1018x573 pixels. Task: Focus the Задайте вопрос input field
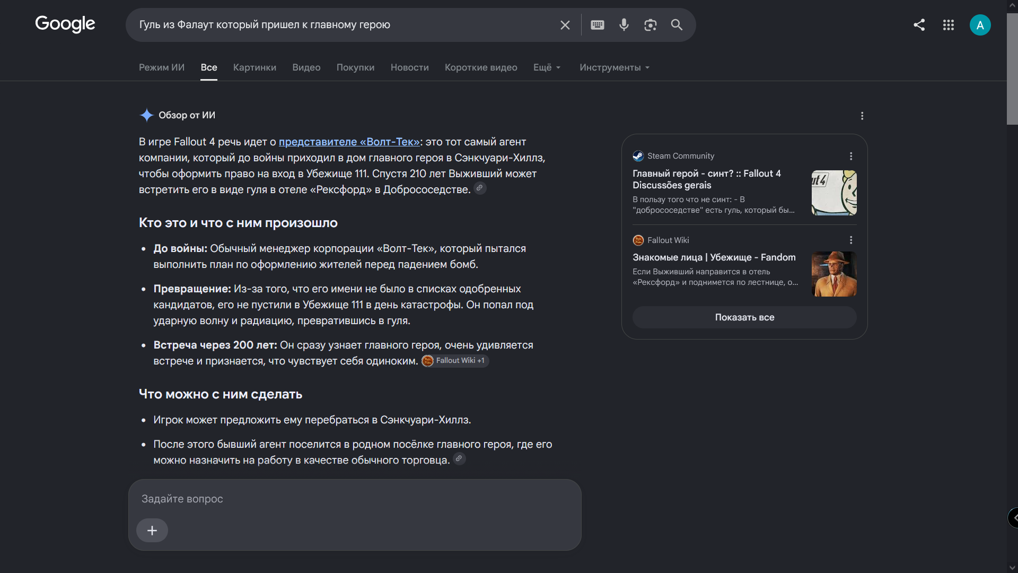[x=355, y=499]
